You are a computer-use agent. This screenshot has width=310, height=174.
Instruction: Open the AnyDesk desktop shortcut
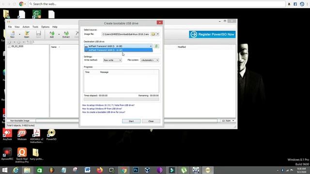(x=7, y=135)
